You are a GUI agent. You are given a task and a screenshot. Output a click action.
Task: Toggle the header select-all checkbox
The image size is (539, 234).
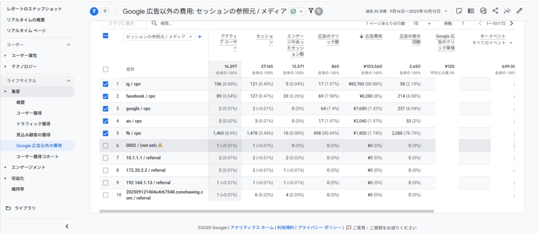106,36
